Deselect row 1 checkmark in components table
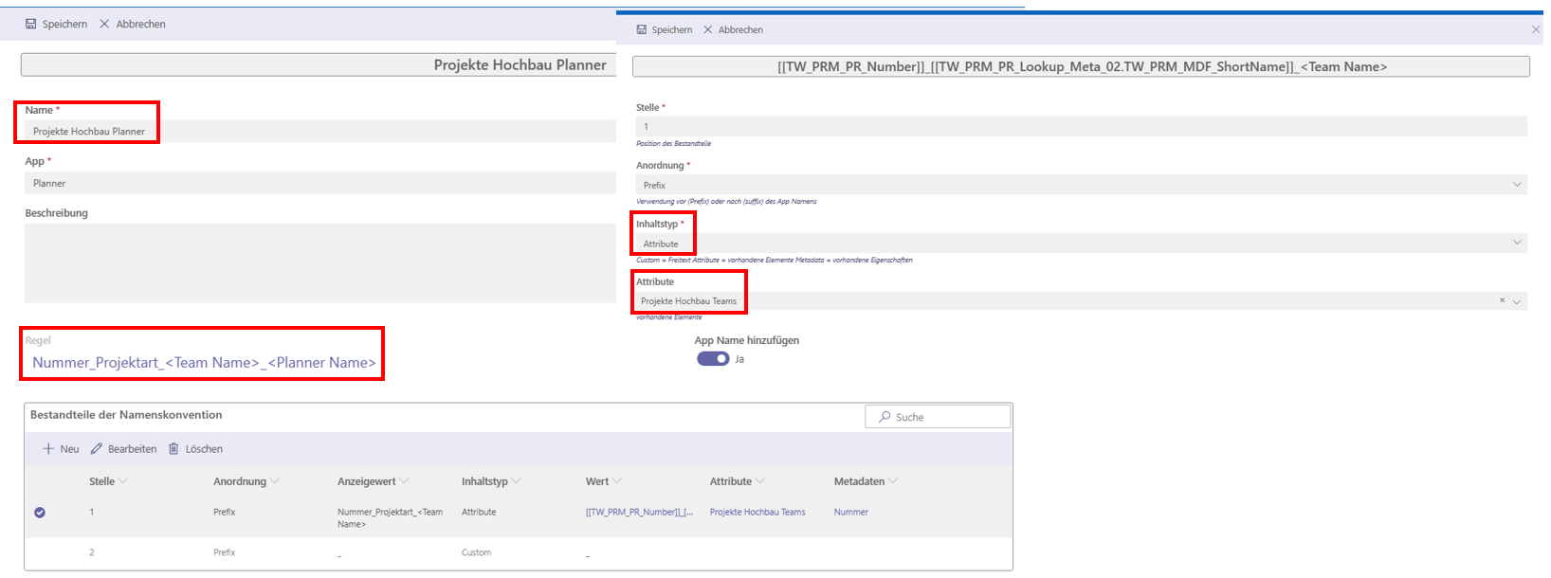The image size is (1551, 578). 40,513
